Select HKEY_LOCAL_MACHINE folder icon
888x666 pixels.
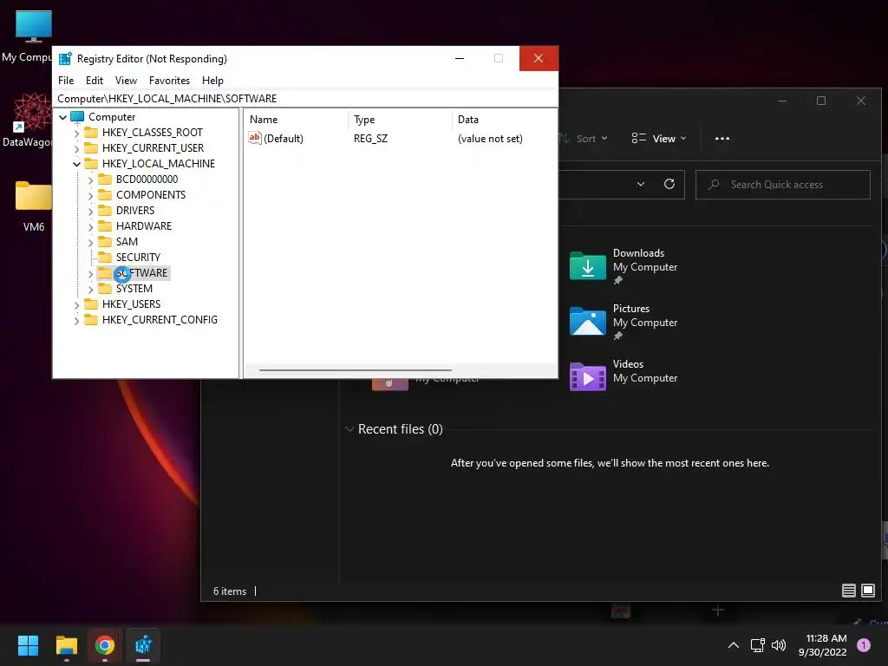pos(90,164)
